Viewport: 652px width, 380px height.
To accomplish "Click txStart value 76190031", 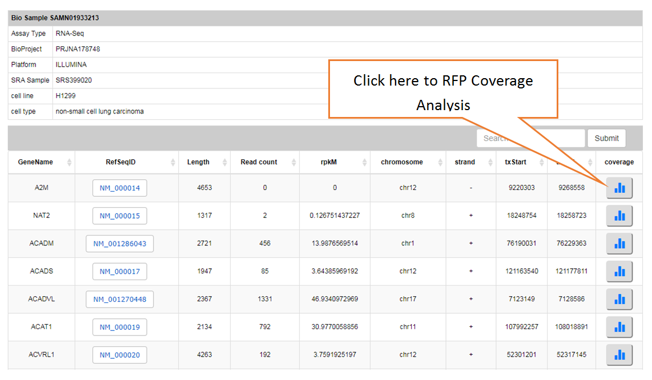I will [x=521, y=244].
